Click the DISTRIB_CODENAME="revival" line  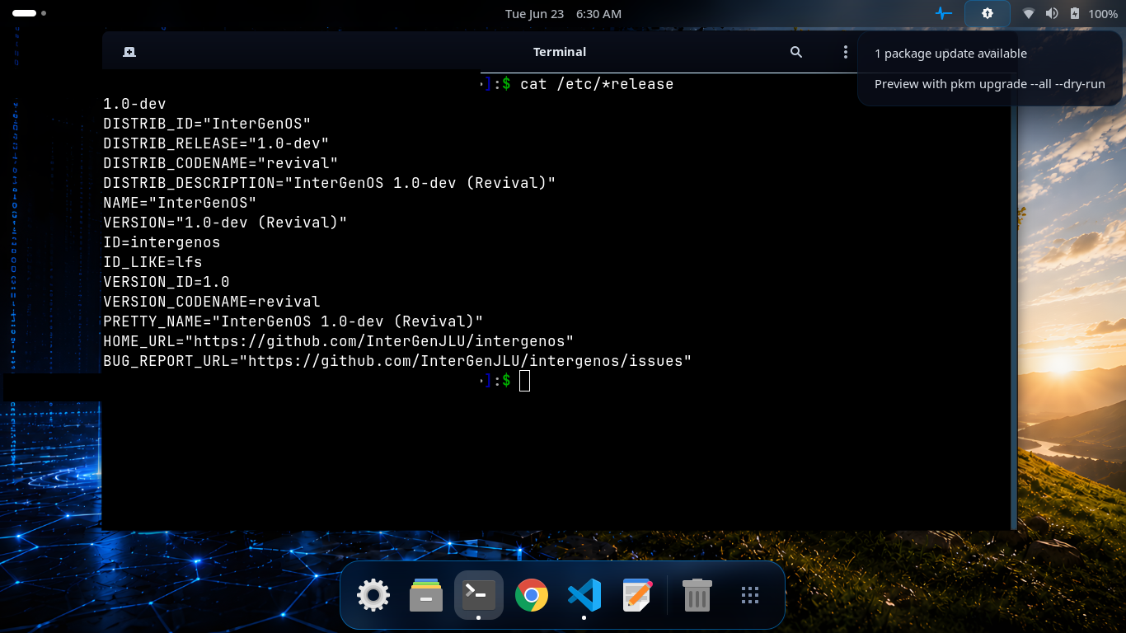click(x=221, y=163)
